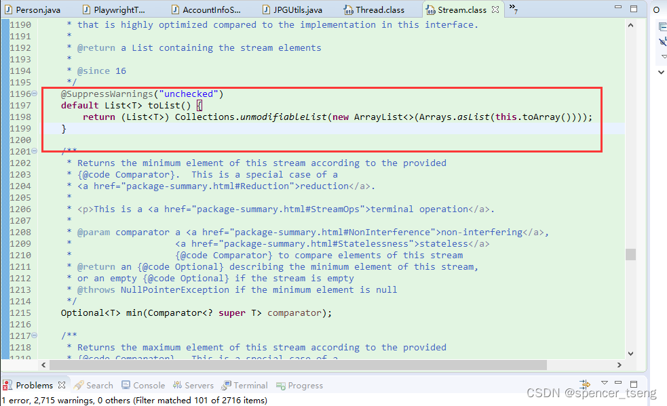The height and width of the screenshot is (406, 667).
Task: Click the Java file icon on Person.java tab
Action: (x=7, y=9)
